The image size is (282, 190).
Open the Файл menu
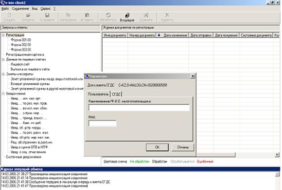5,8
